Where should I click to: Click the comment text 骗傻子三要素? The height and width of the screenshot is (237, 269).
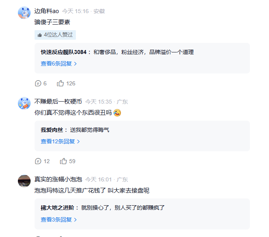[52, 22]
